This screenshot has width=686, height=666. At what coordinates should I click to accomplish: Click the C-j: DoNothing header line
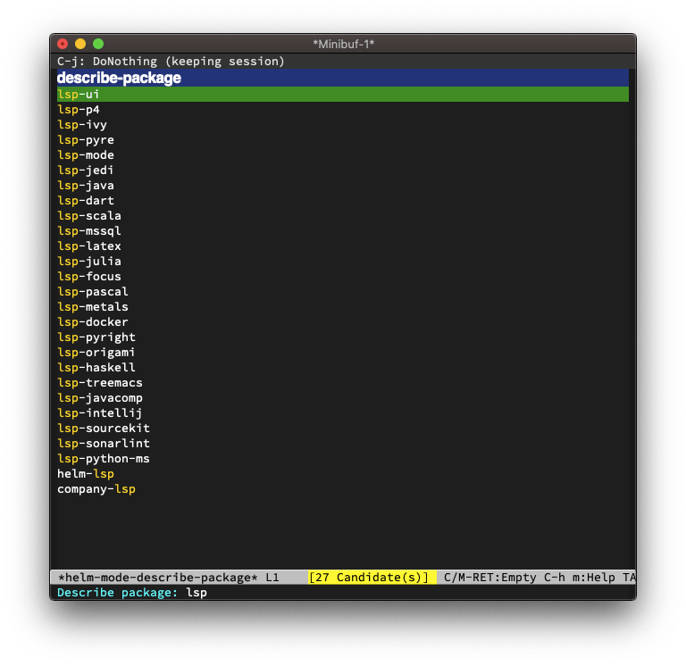coord(171,62)
